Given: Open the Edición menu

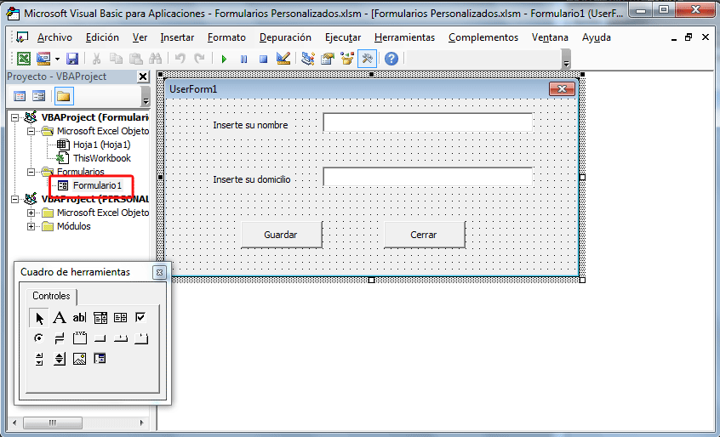Looking at the screenshot, I should point(102,37).
